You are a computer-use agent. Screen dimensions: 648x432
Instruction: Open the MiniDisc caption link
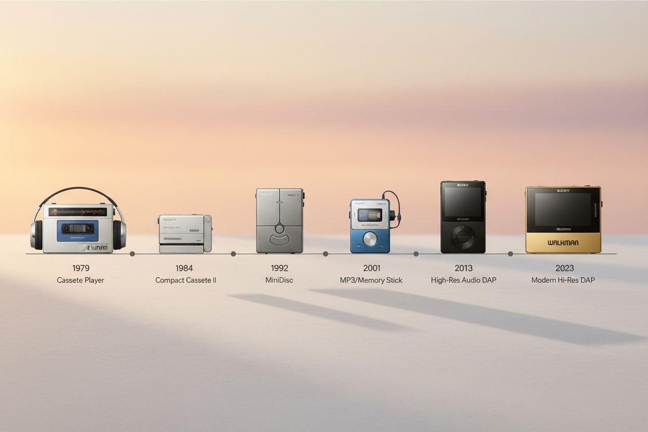[279, 280]
